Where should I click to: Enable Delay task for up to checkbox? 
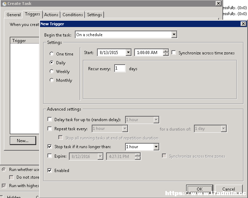[x=50, y=119]
